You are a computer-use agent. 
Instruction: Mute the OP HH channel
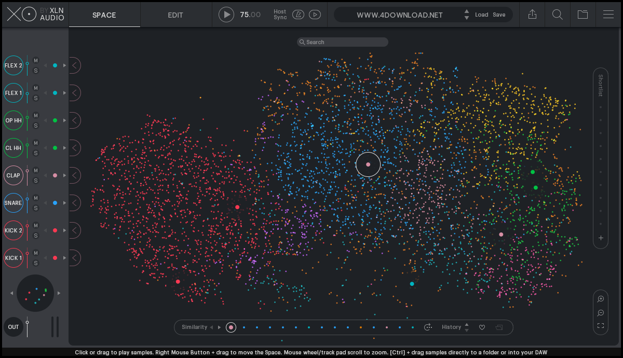click(36, 116)
